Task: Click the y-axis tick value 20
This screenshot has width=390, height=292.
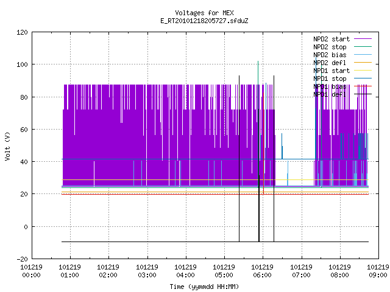Action: [24, 194]
